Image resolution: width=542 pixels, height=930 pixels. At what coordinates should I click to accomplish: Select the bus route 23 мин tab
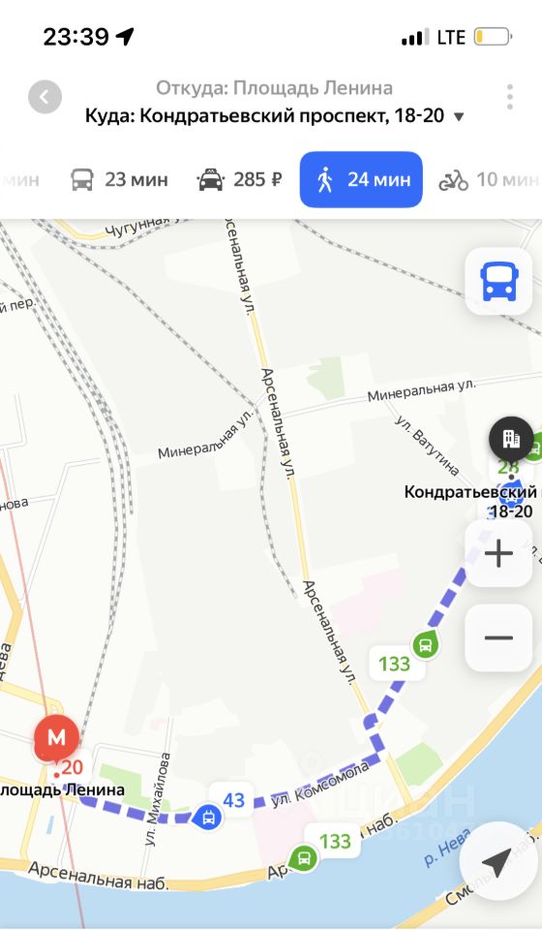[120, 179]
